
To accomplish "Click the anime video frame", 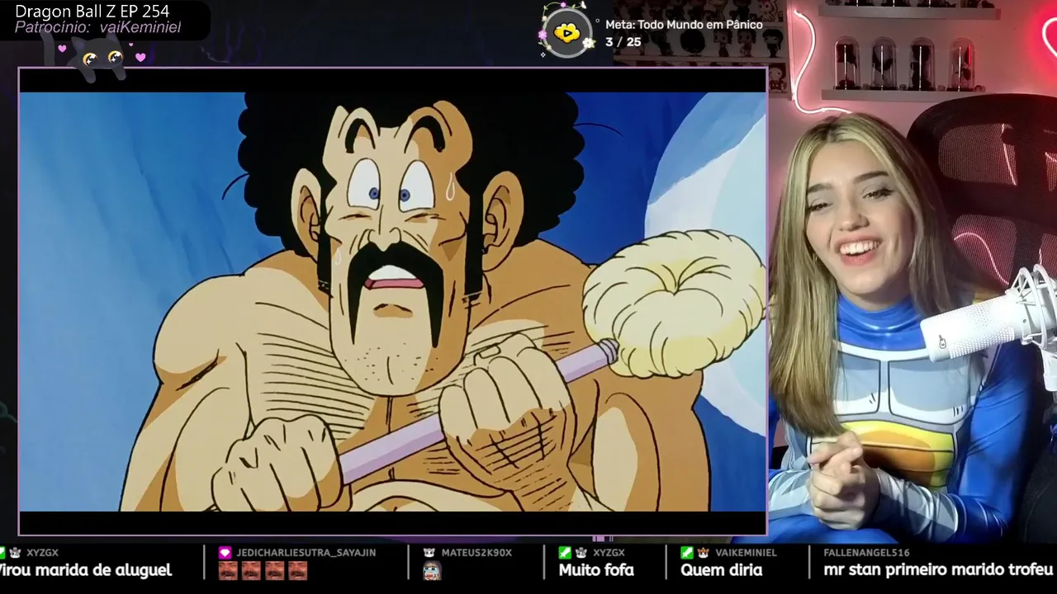I will [x=393, y=301].
